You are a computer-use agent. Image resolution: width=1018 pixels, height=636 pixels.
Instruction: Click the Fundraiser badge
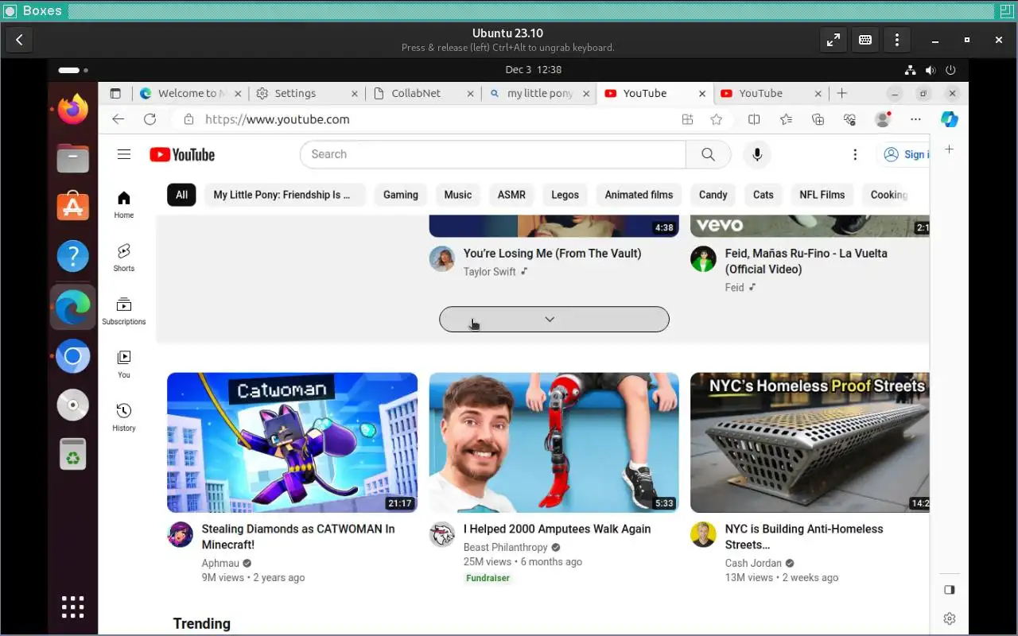488,578
